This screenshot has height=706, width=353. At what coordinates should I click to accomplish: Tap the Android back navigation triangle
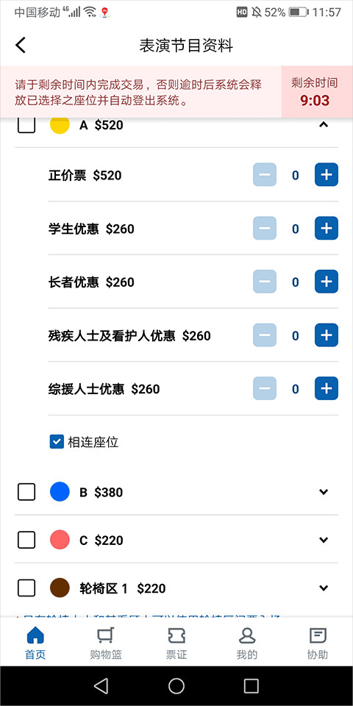point(101,685)
